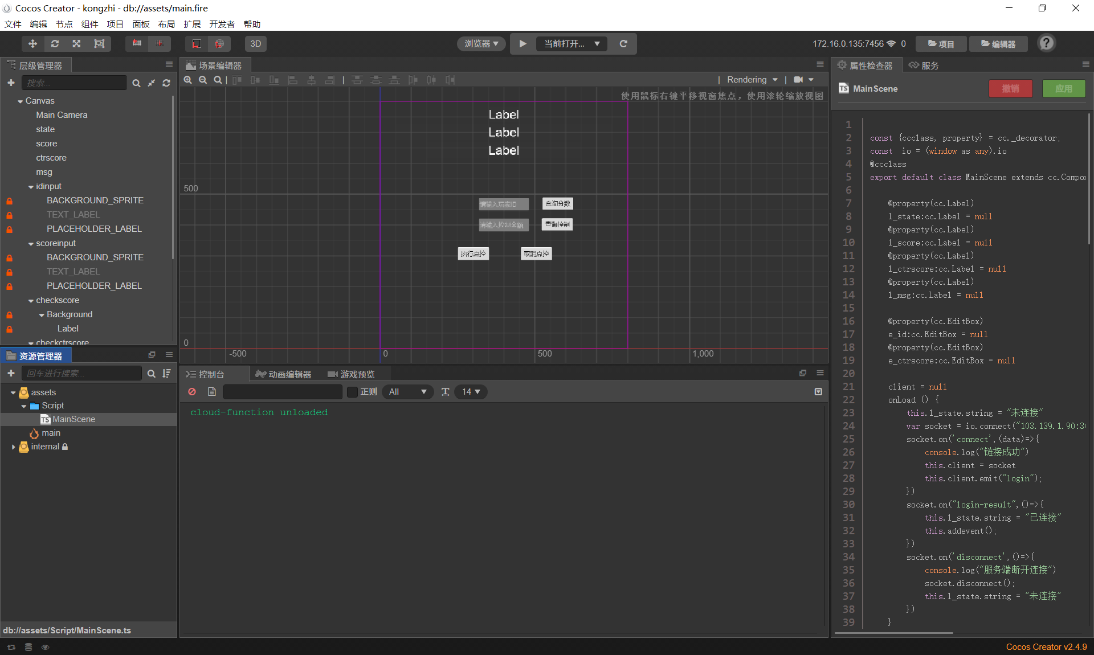
Task: Open the 浏览器 preview platform dropdown
Action: point(481,44)
